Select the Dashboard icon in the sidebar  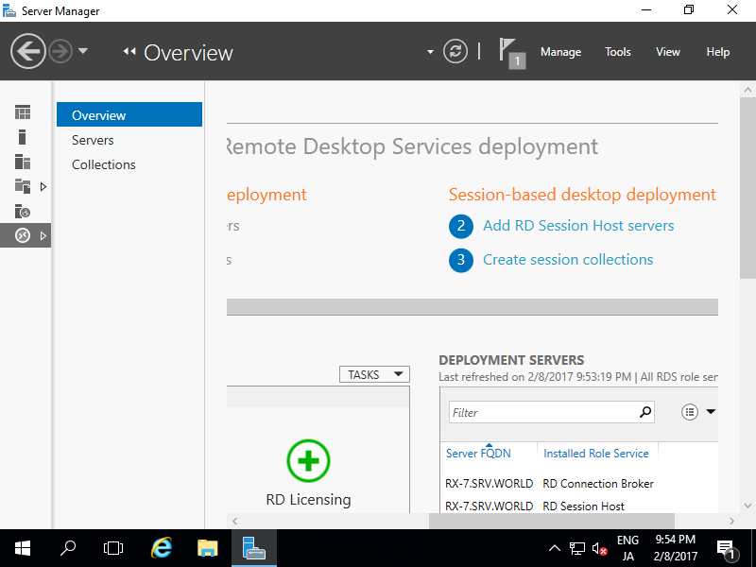[23, 112]
